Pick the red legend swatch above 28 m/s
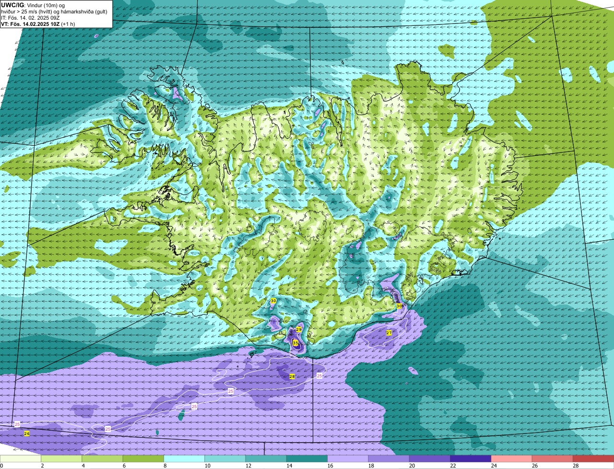This screenshot has width=614, height=469. click(593, 458)
